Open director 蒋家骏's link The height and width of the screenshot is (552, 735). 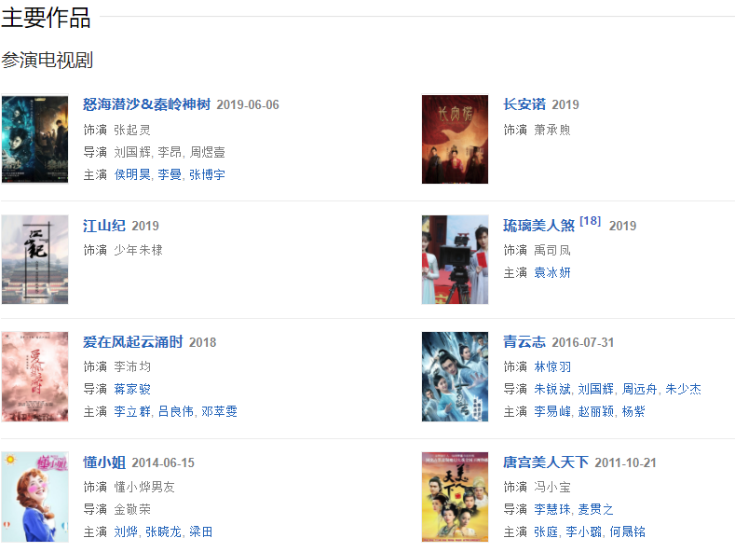132,389
